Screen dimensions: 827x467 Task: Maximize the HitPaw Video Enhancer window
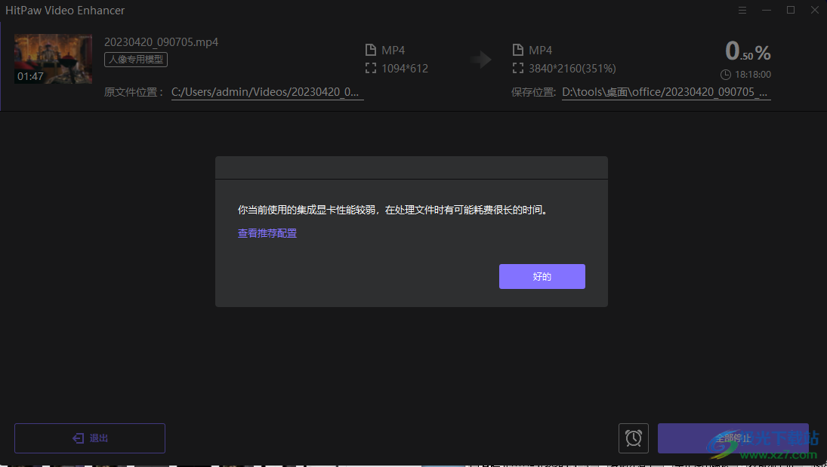791,10
